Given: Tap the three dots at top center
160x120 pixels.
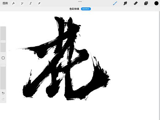Looking at the screenshot, I should pos(80,2).
